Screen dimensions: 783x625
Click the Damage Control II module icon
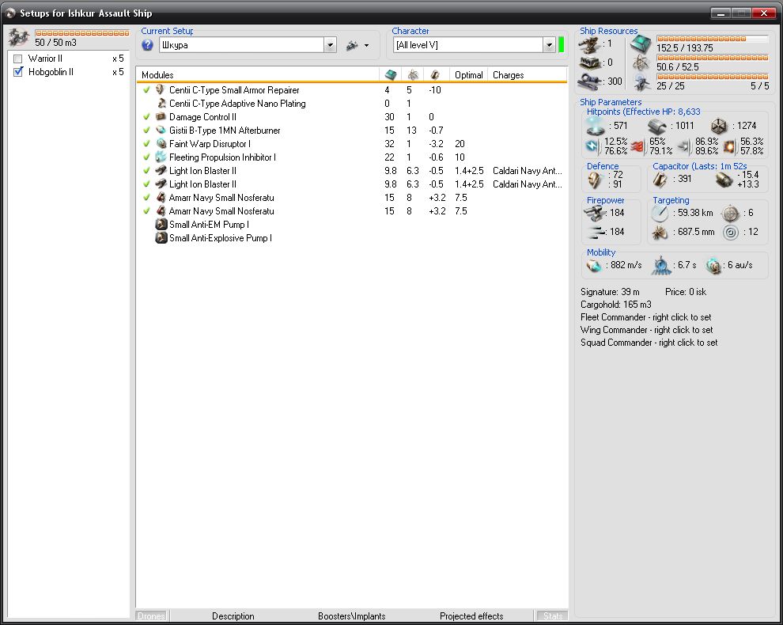(161, 117)
